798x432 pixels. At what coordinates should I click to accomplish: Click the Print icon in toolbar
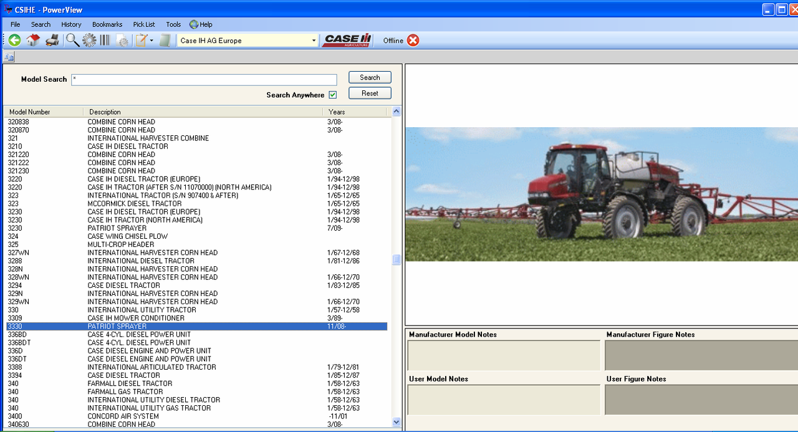pos(52,41)
